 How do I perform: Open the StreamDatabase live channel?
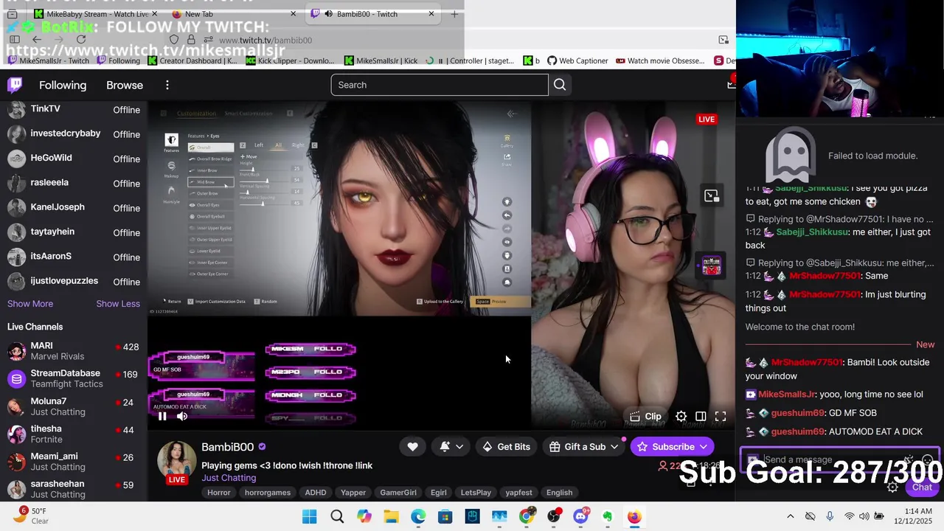tap(74, 378)
